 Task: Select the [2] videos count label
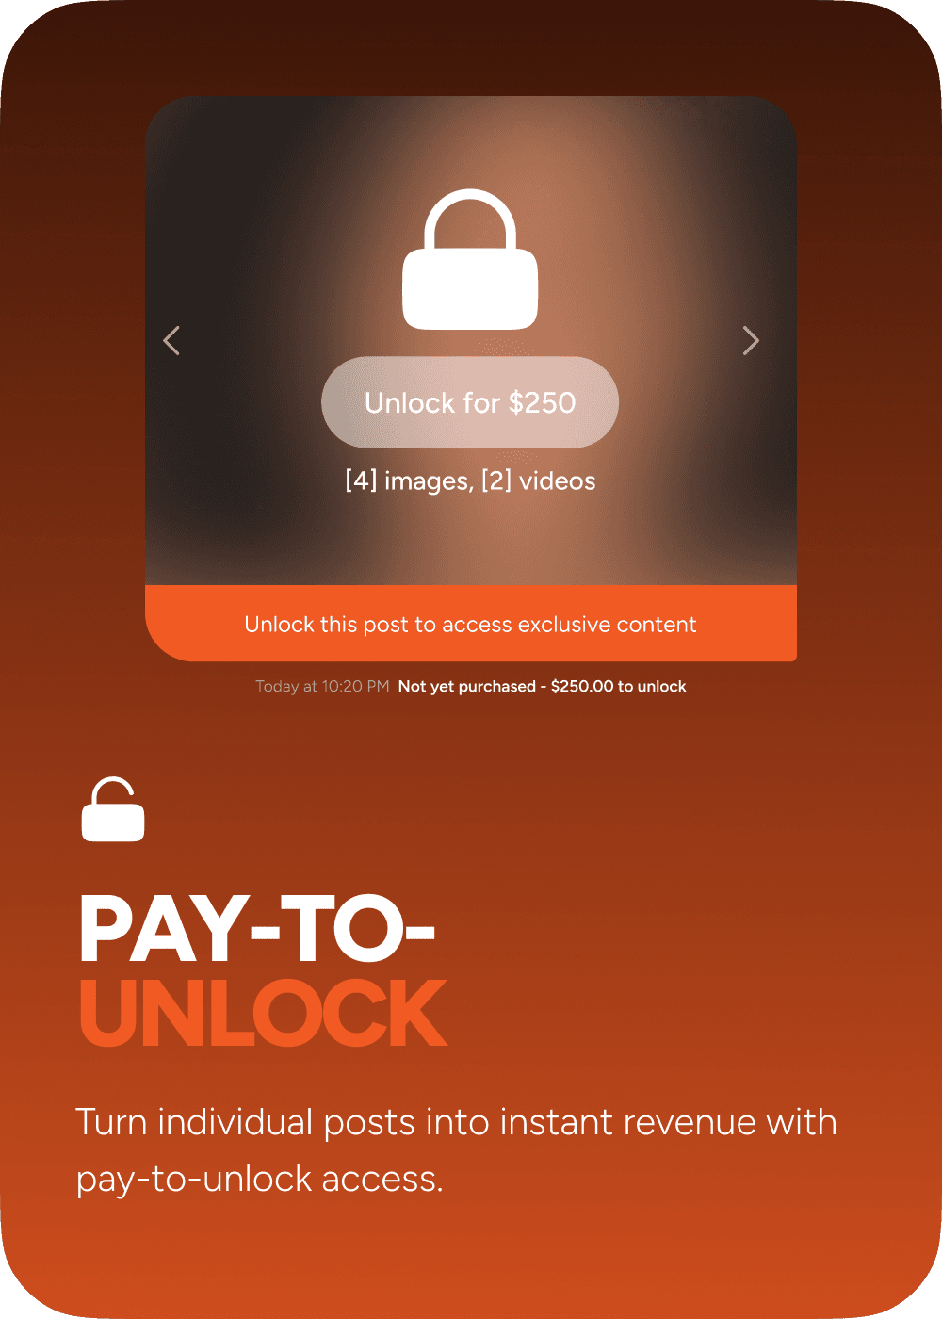click(x=539, y=481)
